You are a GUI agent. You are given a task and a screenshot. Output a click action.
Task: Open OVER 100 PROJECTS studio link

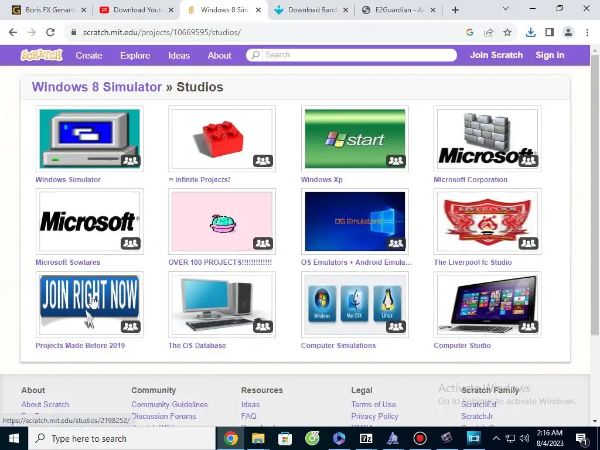pos(220,262)
